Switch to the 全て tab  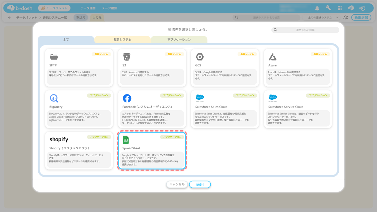[66, 40]
